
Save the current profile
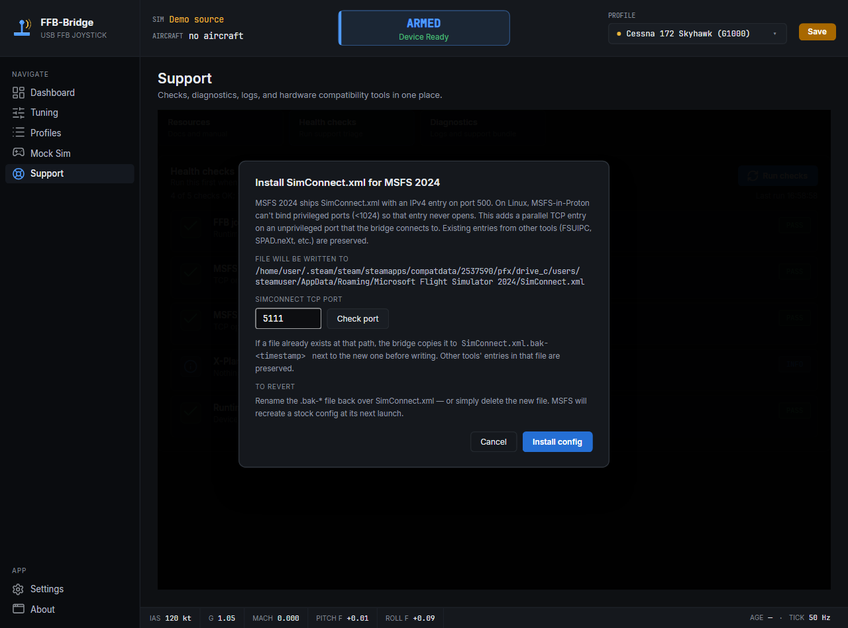[817, 32]
